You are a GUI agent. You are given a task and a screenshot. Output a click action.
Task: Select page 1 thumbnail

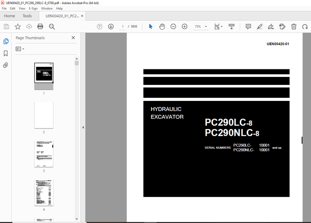click(44, 76)
